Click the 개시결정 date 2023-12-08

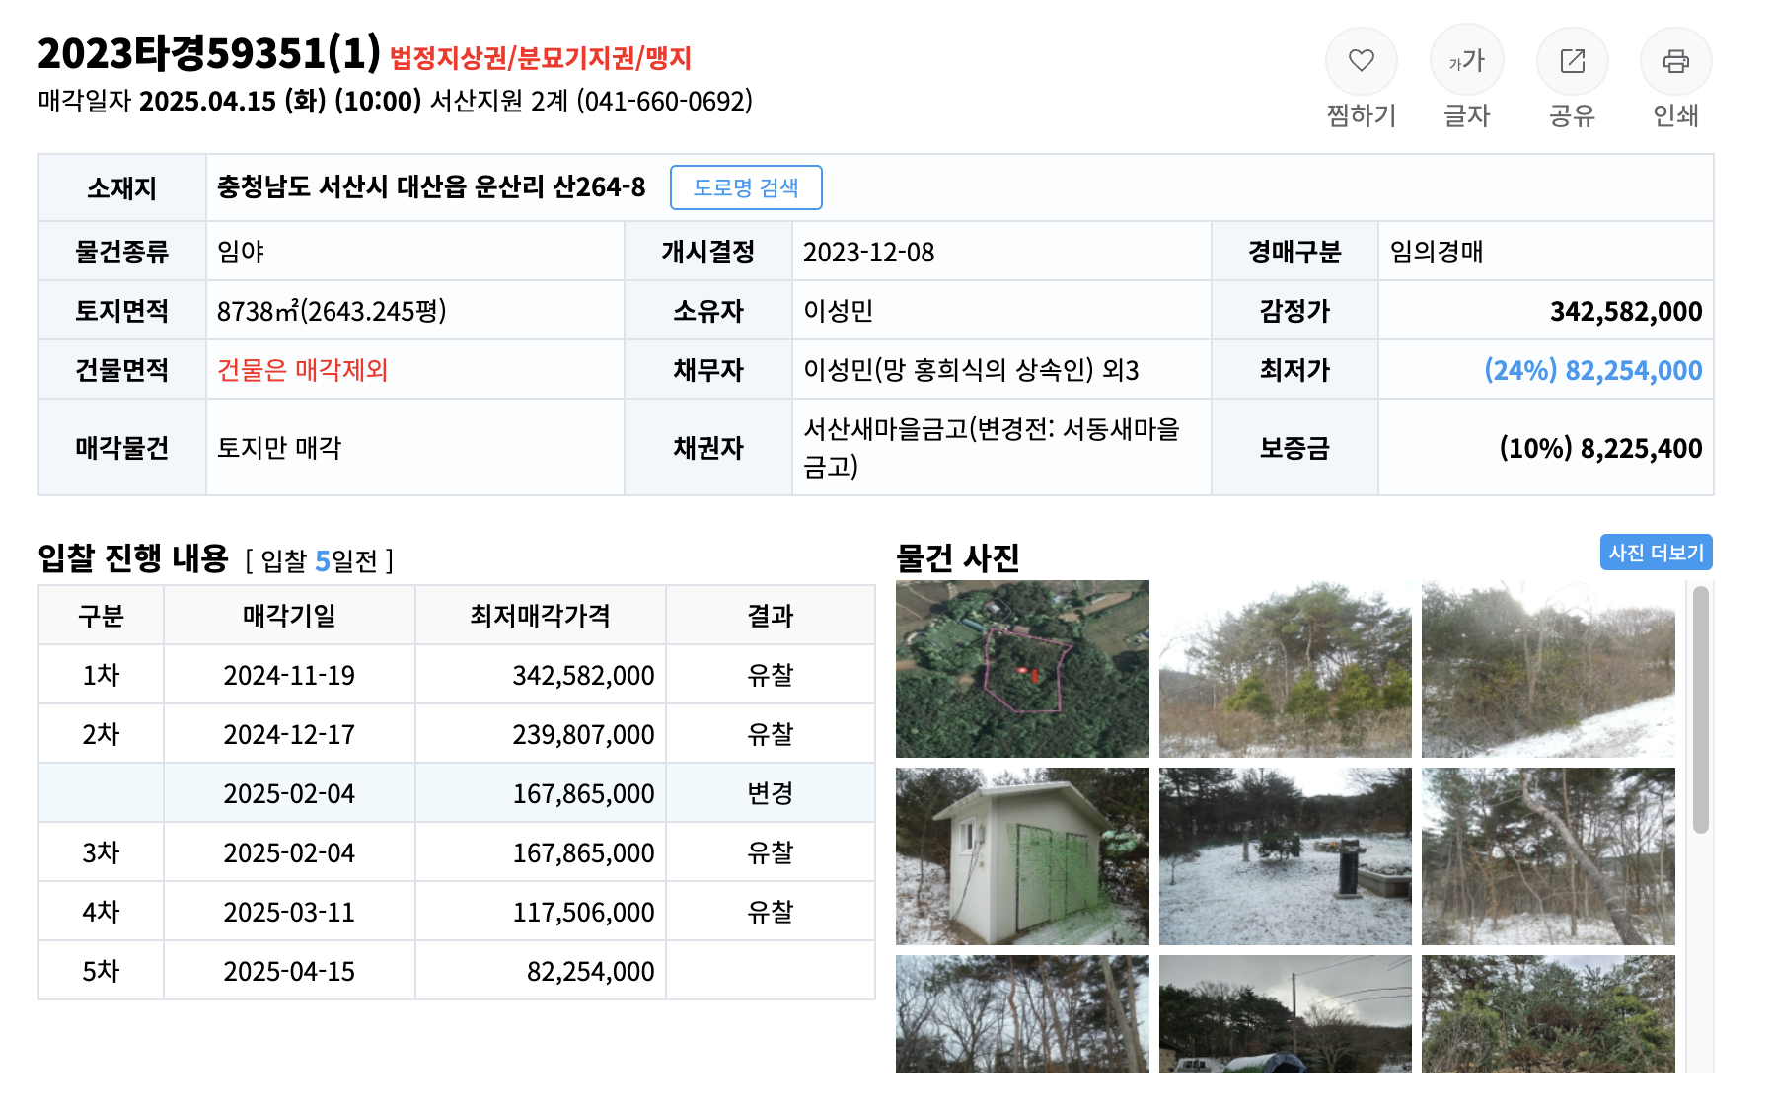click(x=868, y=253)
